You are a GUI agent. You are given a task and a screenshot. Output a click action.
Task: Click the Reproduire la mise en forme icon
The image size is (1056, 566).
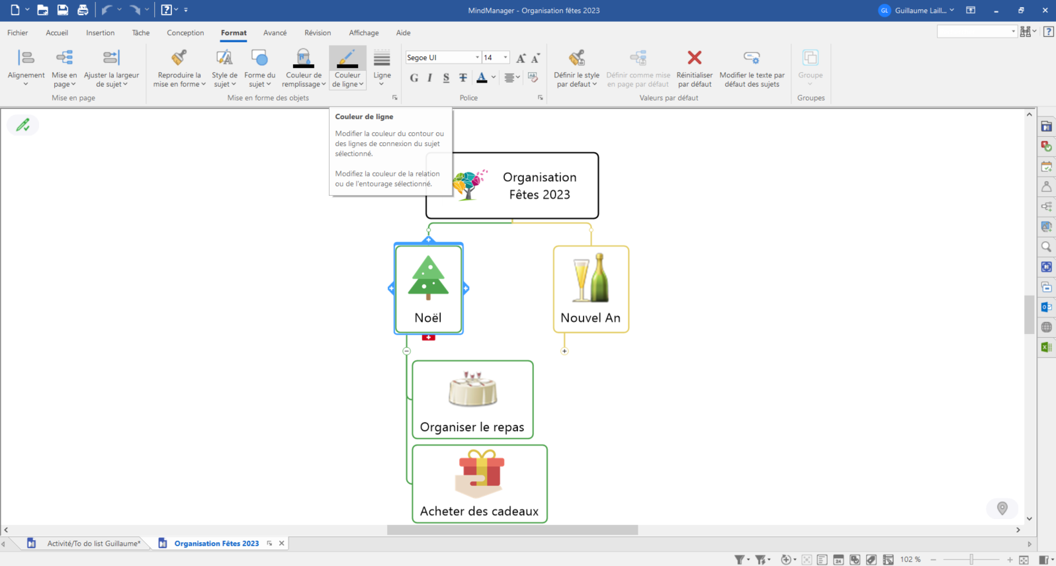179,58
